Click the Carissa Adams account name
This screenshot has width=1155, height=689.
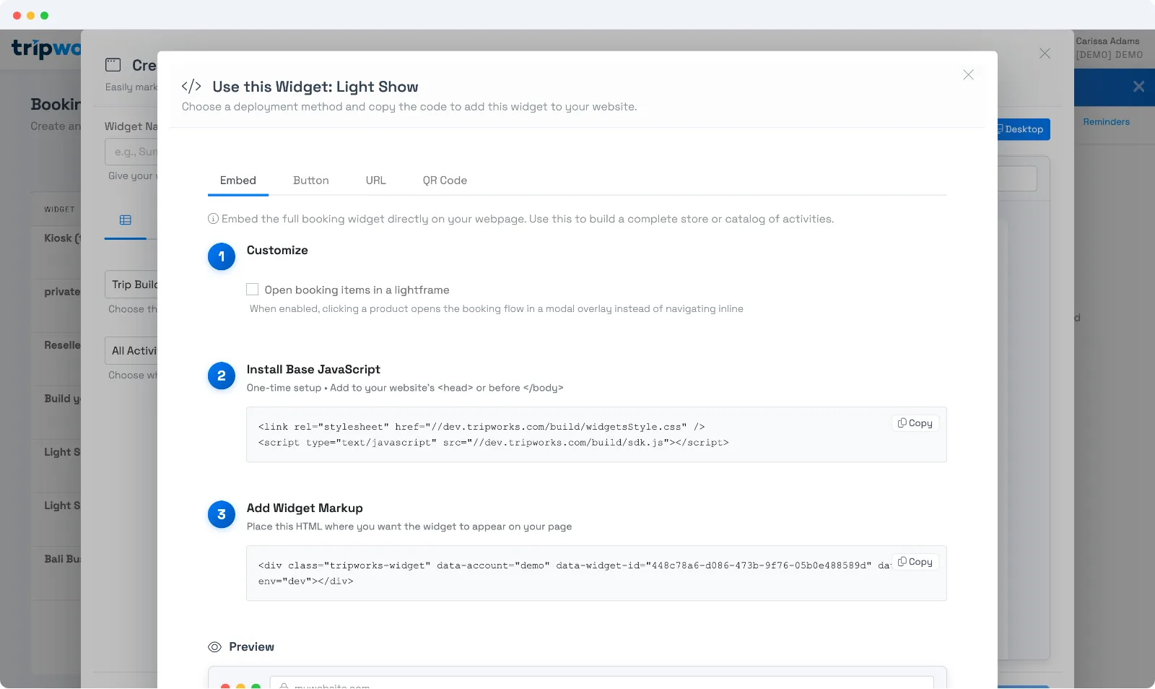pyautogui.click(x=1107, y=41)
